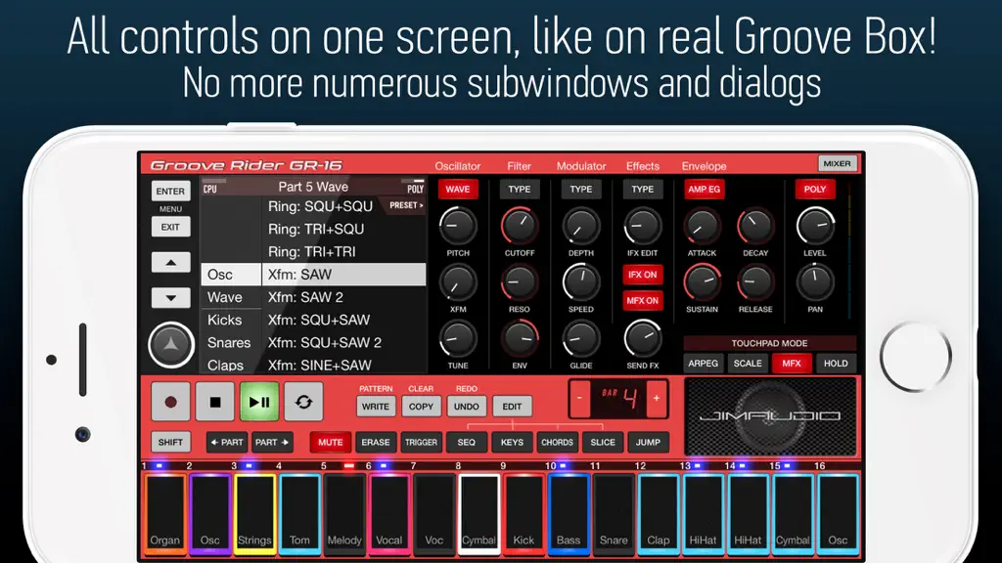Switch to KEYS mode

(512, 443)
